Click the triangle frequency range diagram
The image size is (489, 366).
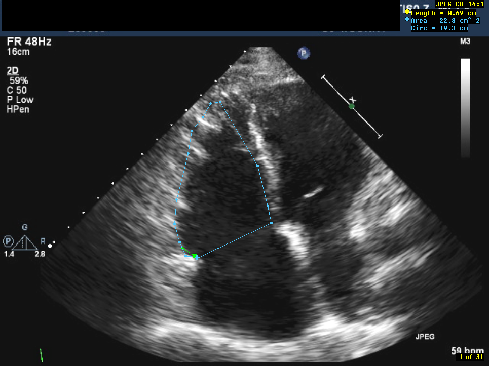[25, 242]
